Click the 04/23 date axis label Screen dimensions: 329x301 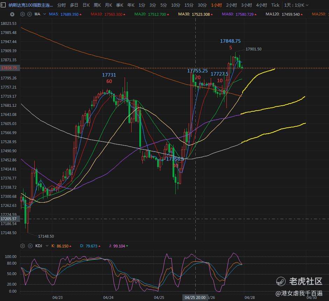tap(57, 297)
